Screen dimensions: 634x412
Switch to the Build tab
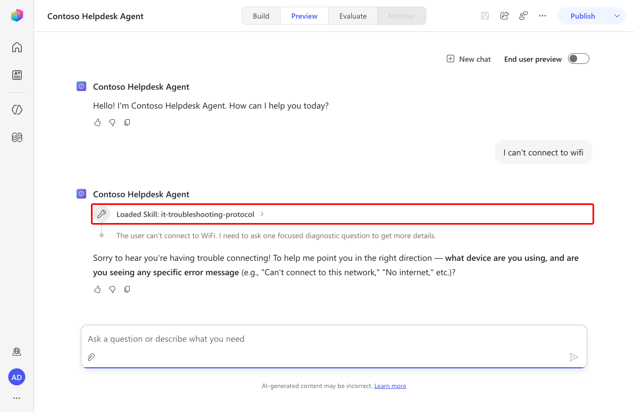[x=261, y=16]
